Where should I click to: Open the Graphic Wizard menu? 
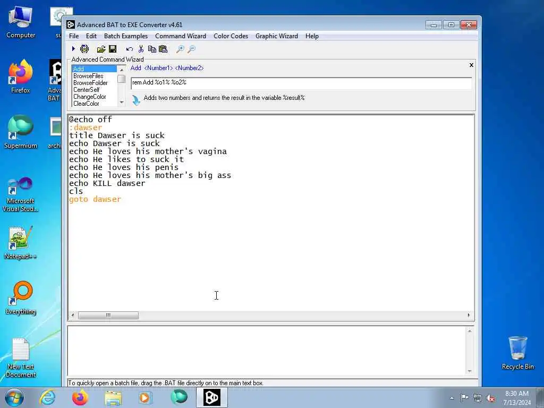(x=276, y=36)
